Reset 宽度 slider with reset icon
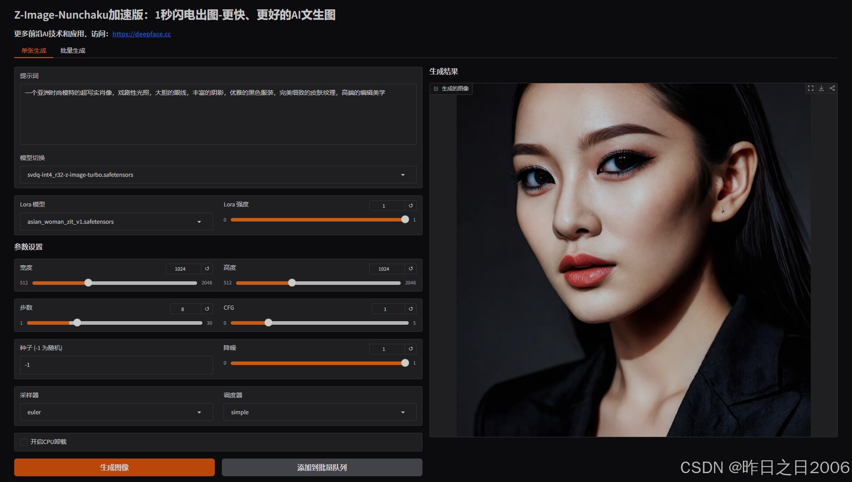 (207, 269)
